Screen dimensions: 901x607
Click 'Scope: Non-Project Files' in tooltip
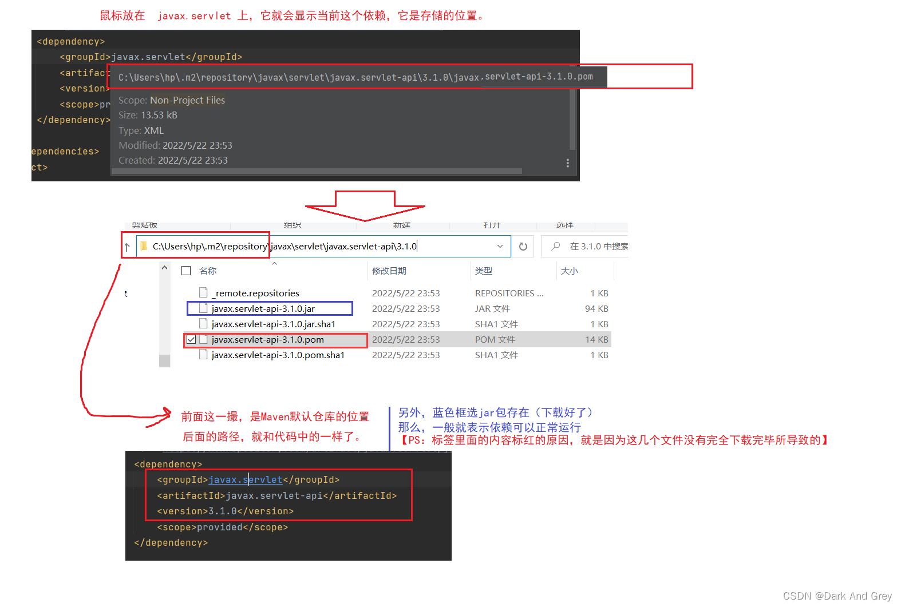click(x=172, y=100)
